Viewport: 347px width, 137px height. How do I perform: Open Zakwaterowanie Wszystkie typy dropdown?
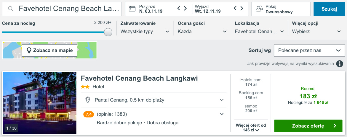145,32
